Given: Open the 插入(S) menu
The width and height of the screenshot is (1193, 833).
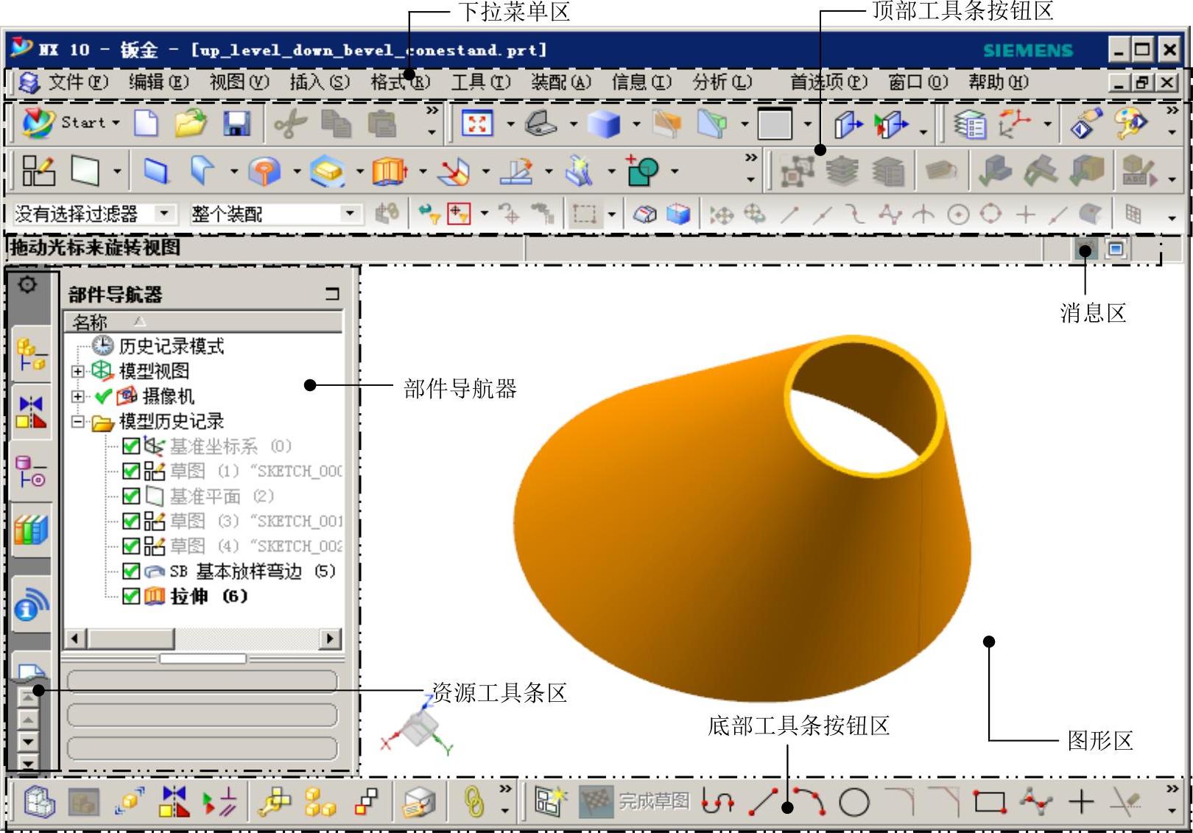Looking at the screenshot, I should [319, 82].
